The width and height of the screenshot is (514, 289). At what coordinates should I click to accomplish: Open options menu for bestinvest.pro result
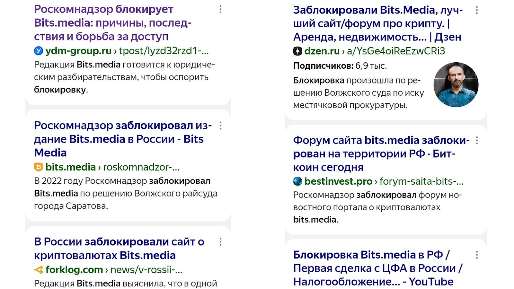(477, 140)
